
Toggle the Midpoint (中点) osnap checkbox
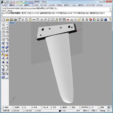click(32, 107)
